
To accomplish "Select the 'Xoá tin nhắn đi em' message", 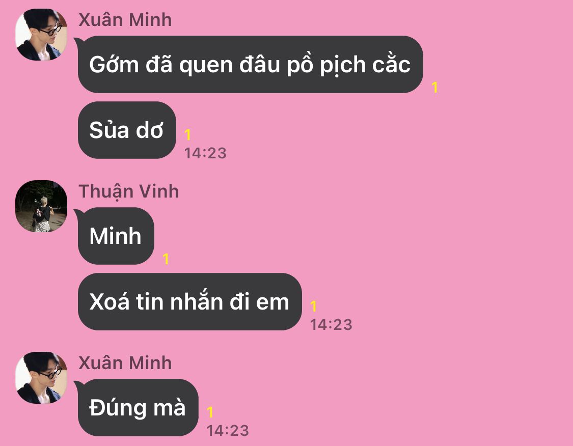I will [x=189, y=302].
